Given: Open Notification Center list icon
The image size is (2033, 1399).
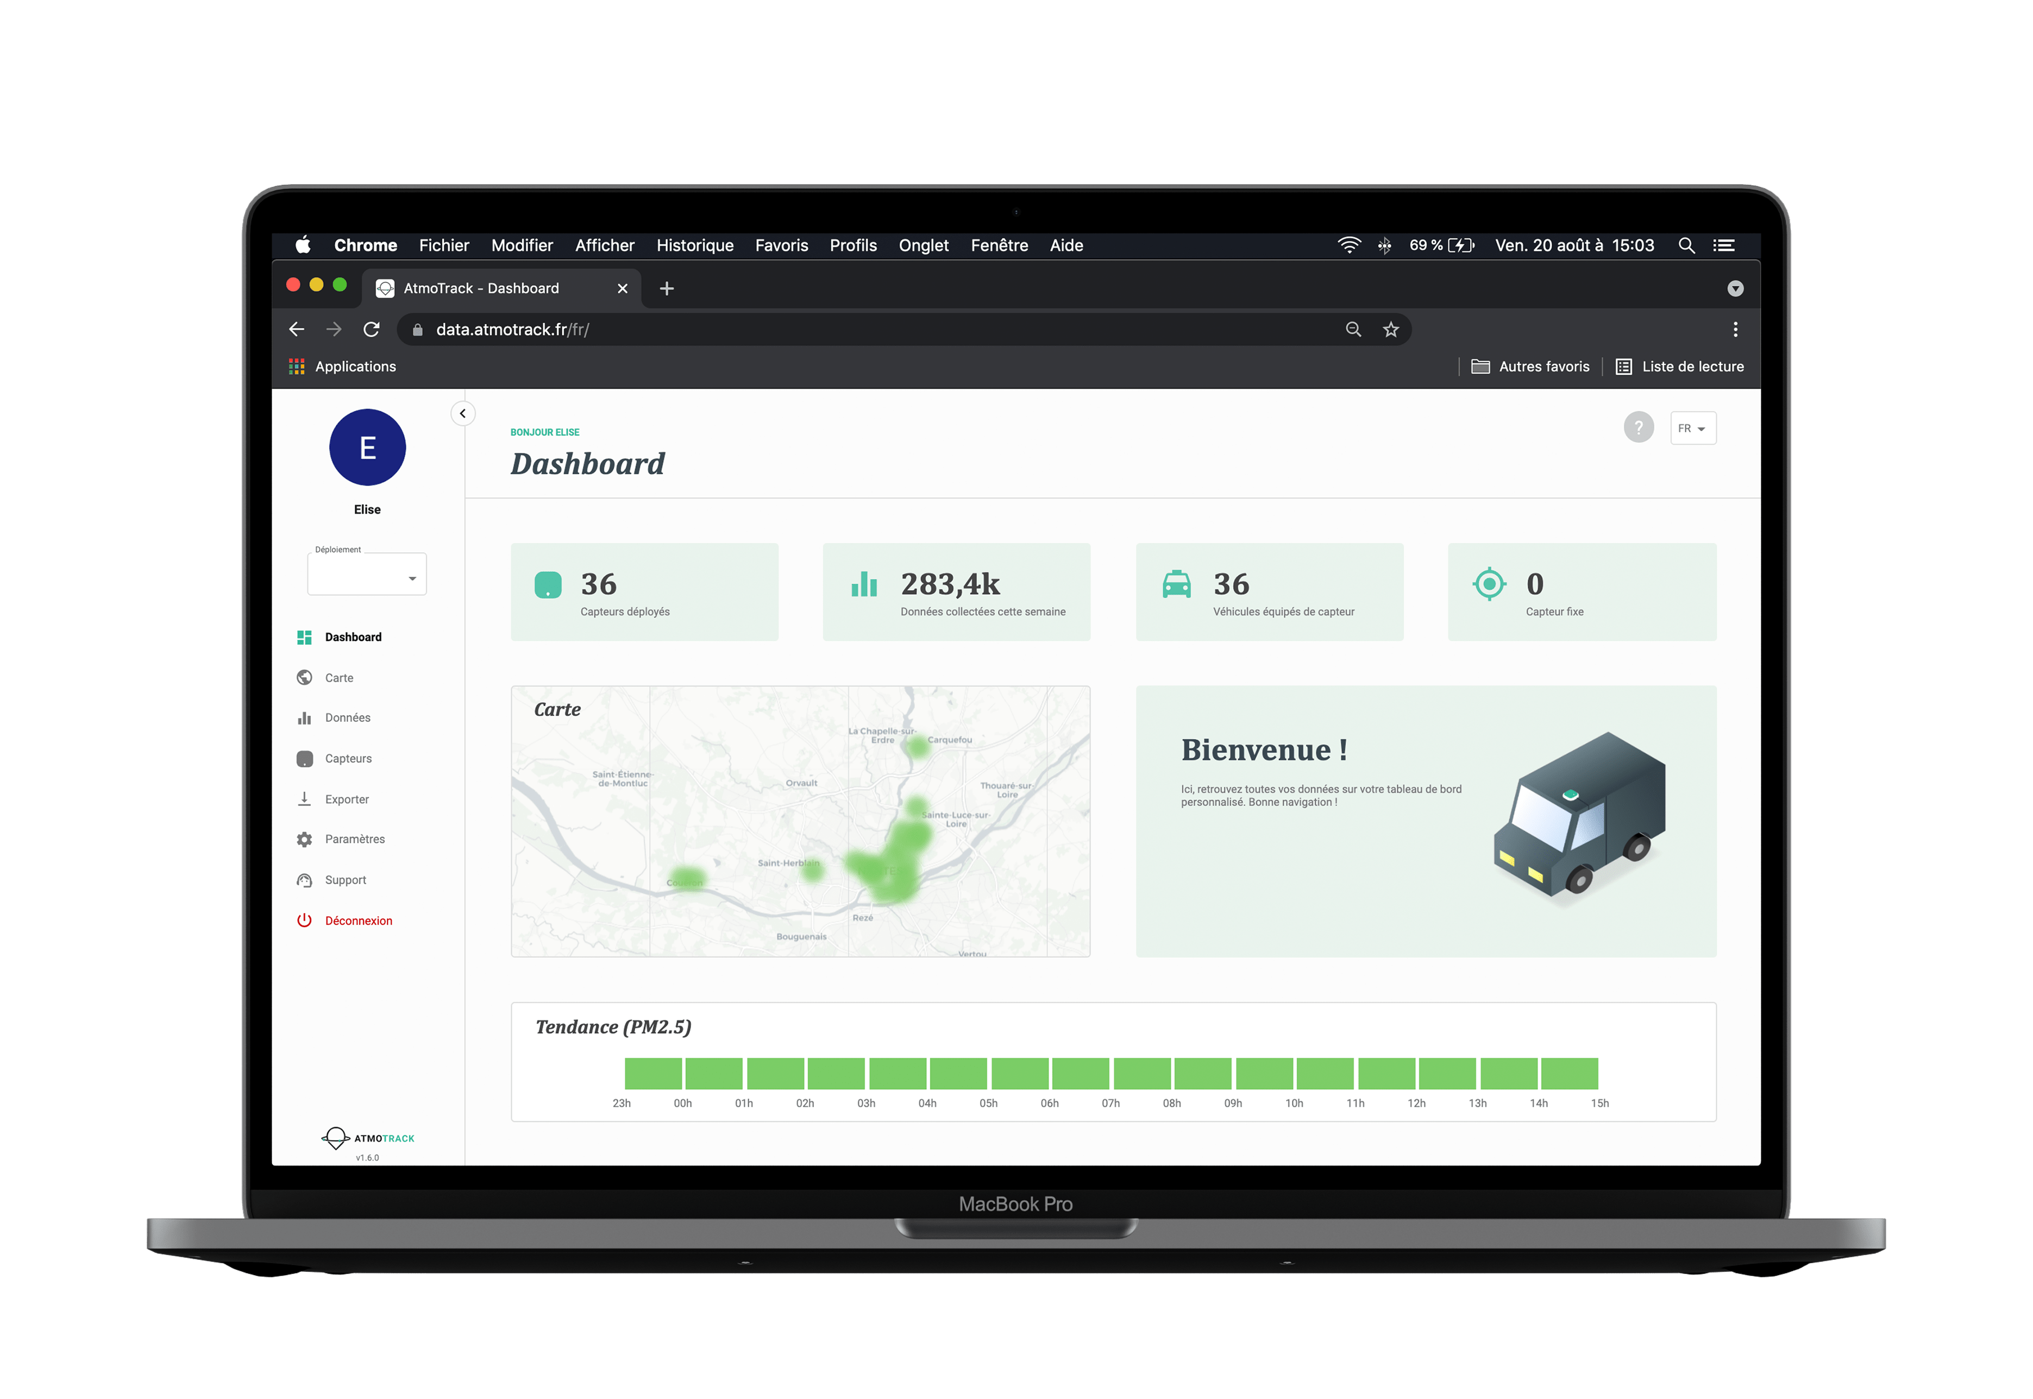Looking at the screenshot, I should pos(1723,245).
